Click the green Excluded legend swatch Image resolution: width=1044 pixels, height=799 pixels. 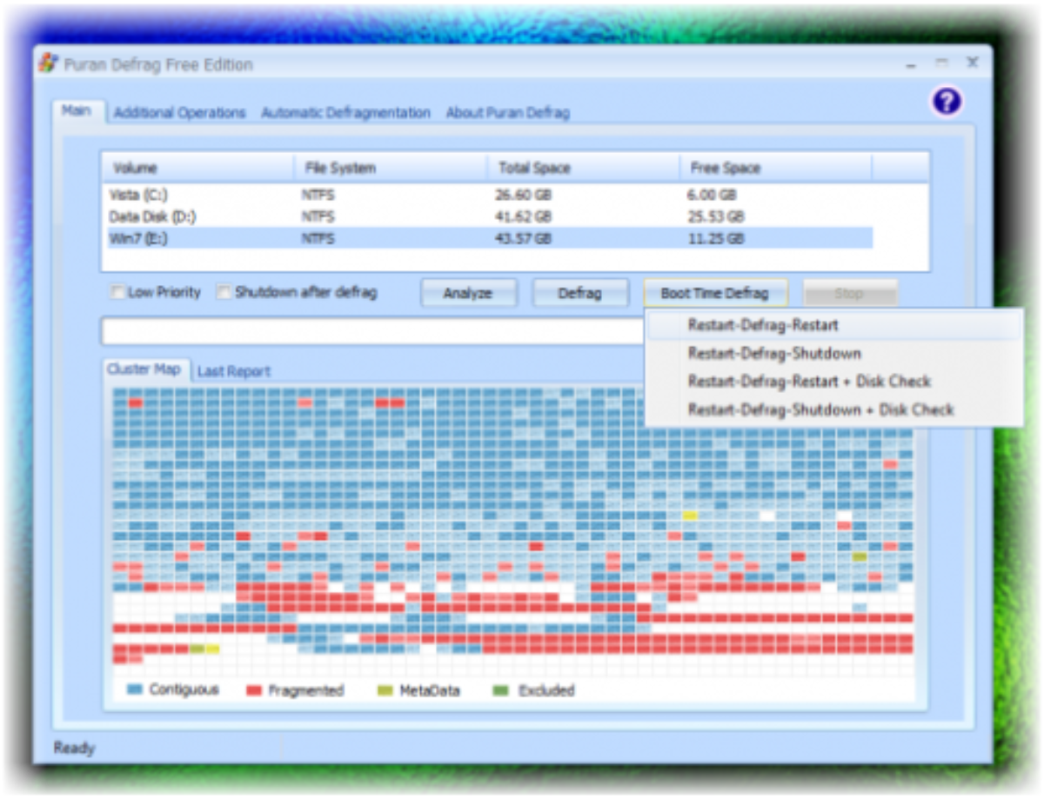pyautogui.click(x=500, y=690)
